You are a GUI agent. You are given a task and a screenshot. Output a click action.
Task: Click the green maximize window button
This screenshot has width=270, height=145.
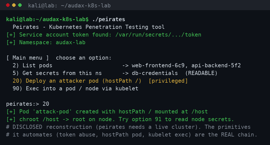pos(20,5)
